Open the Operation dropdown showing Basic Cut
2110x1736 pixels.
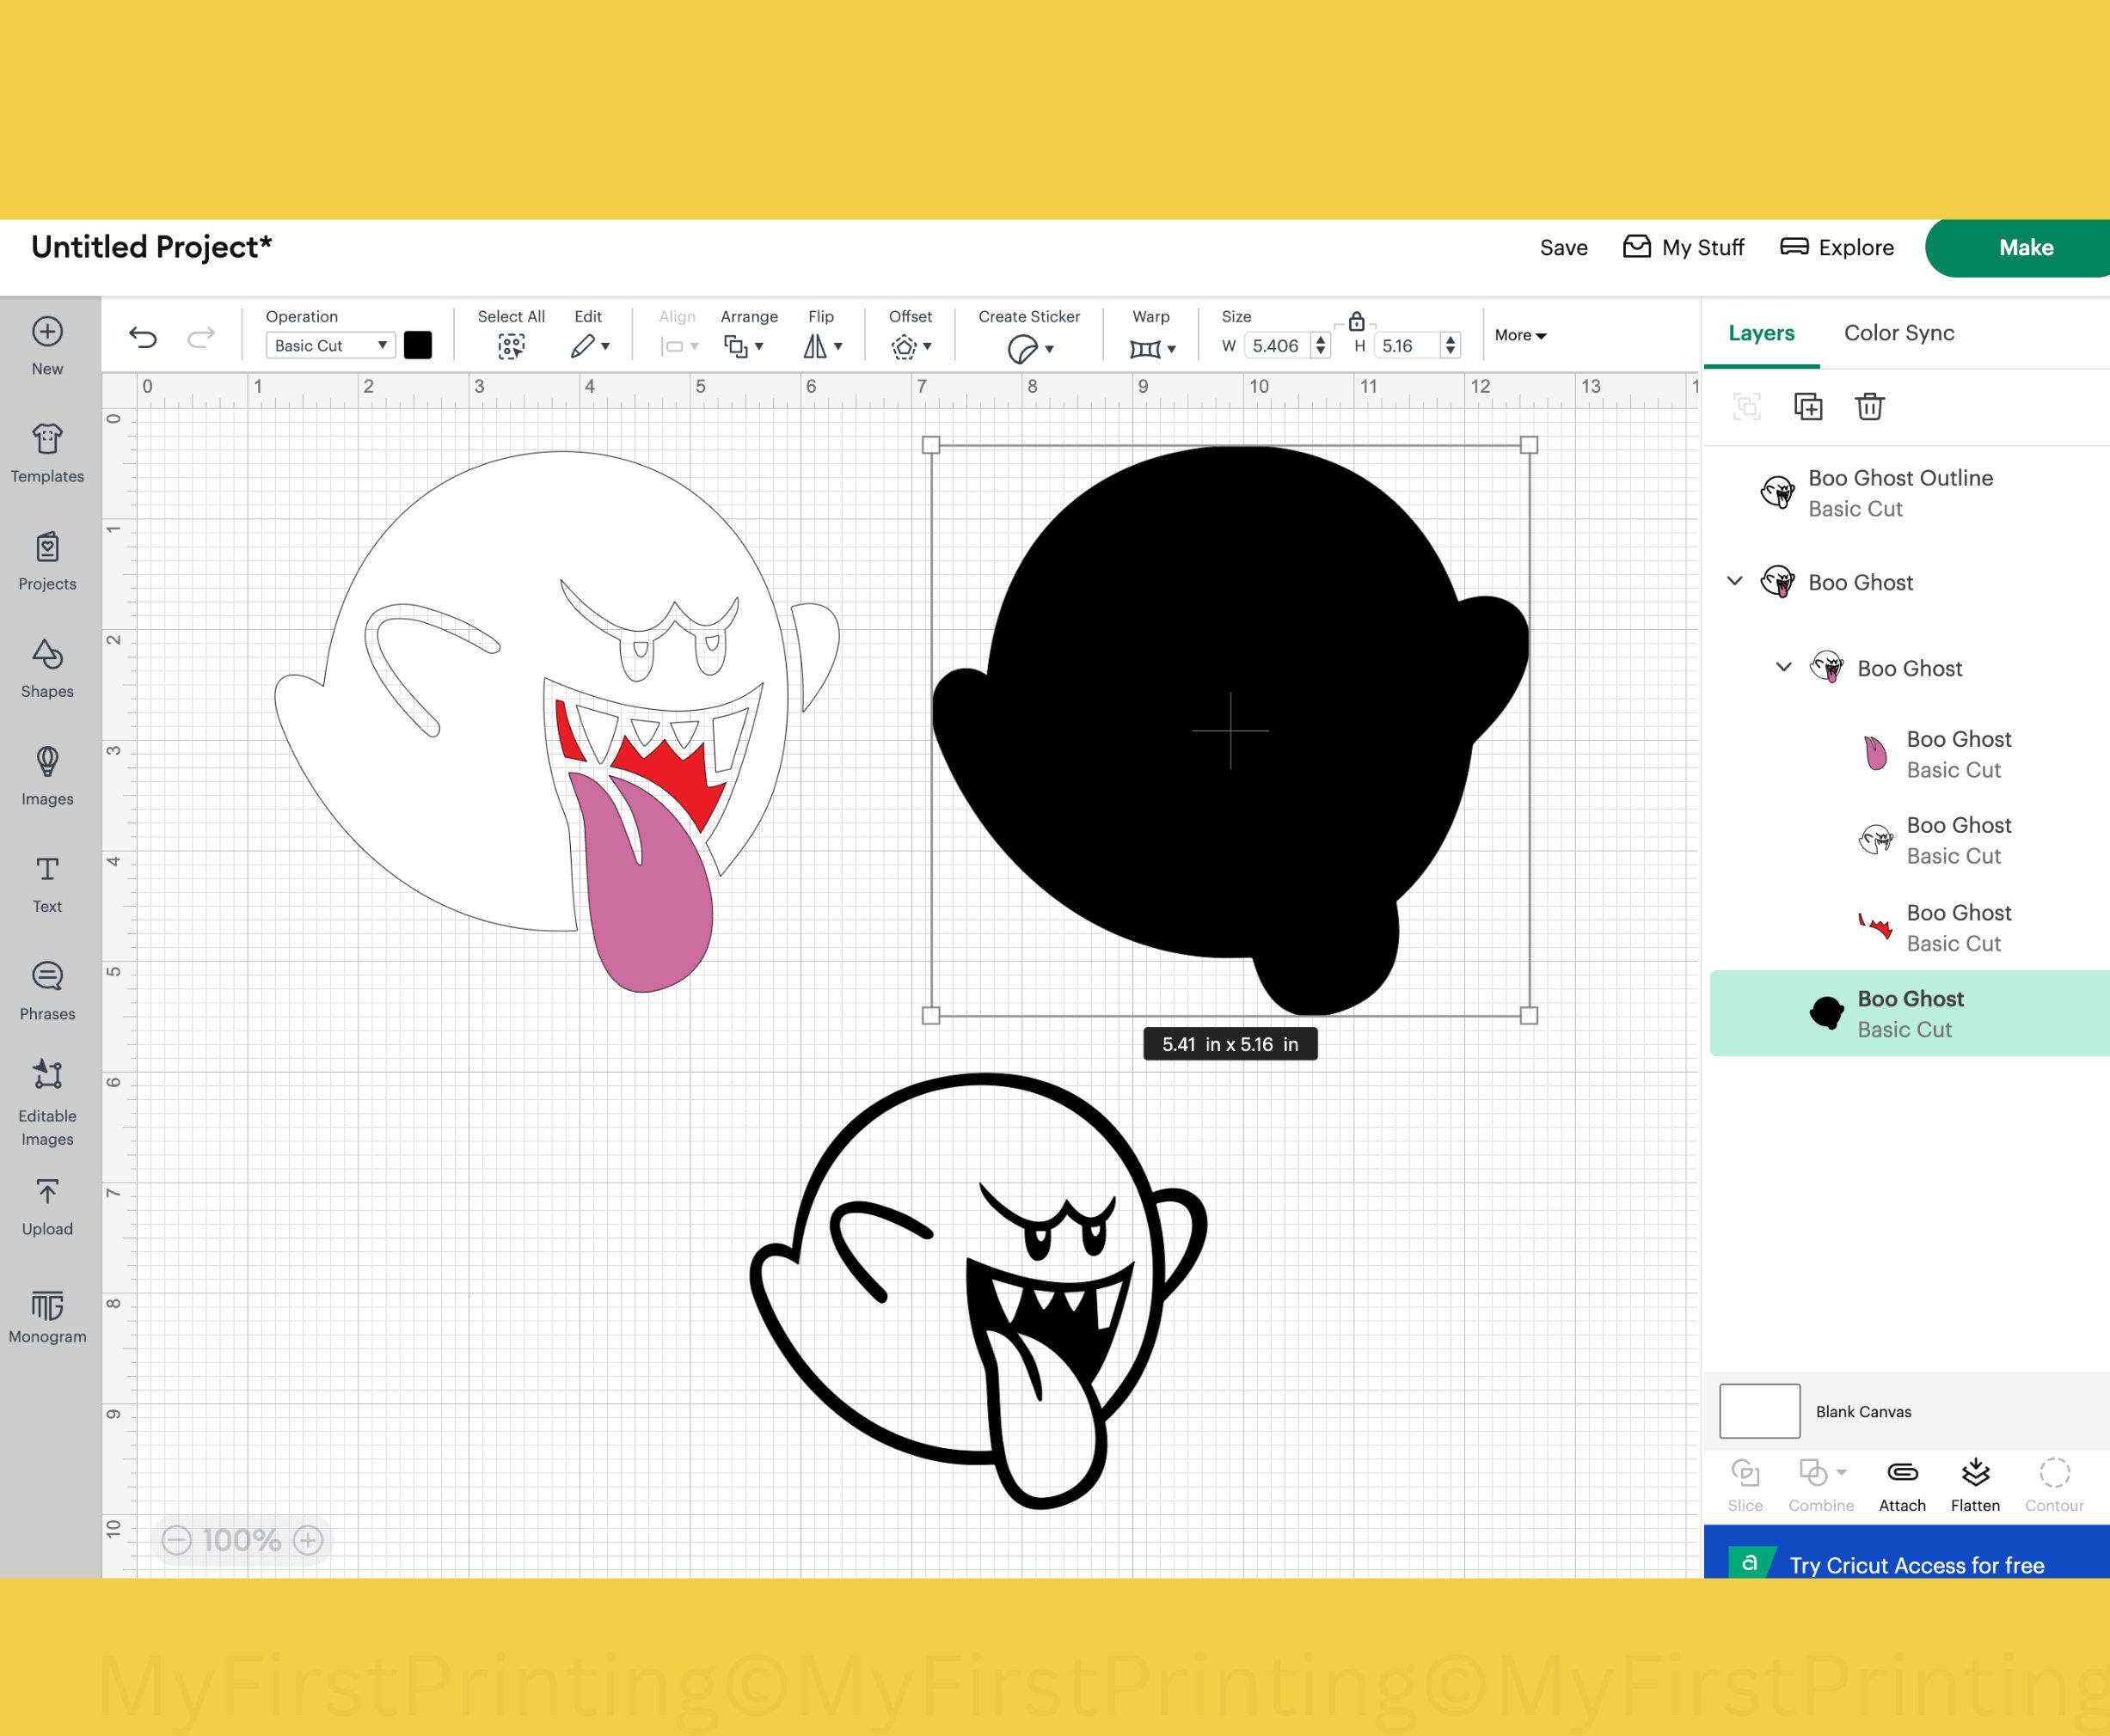click(329, 345)
